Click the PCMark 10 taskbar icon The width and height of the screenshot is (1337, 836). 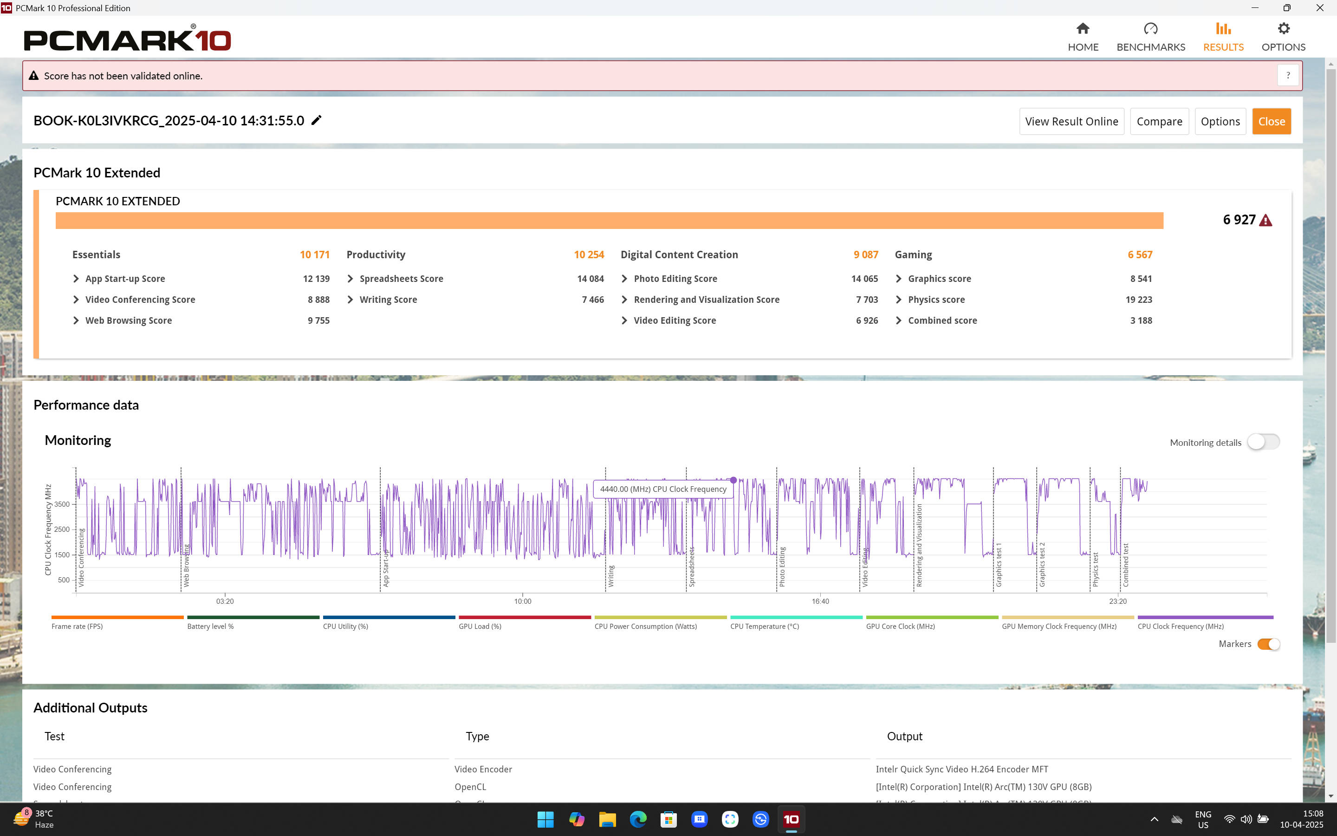coord(791,819)
